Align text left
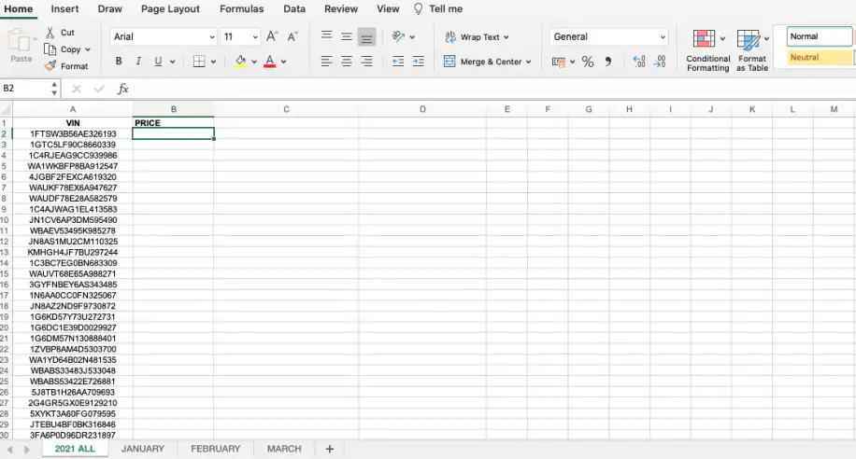 click(326, 61)
